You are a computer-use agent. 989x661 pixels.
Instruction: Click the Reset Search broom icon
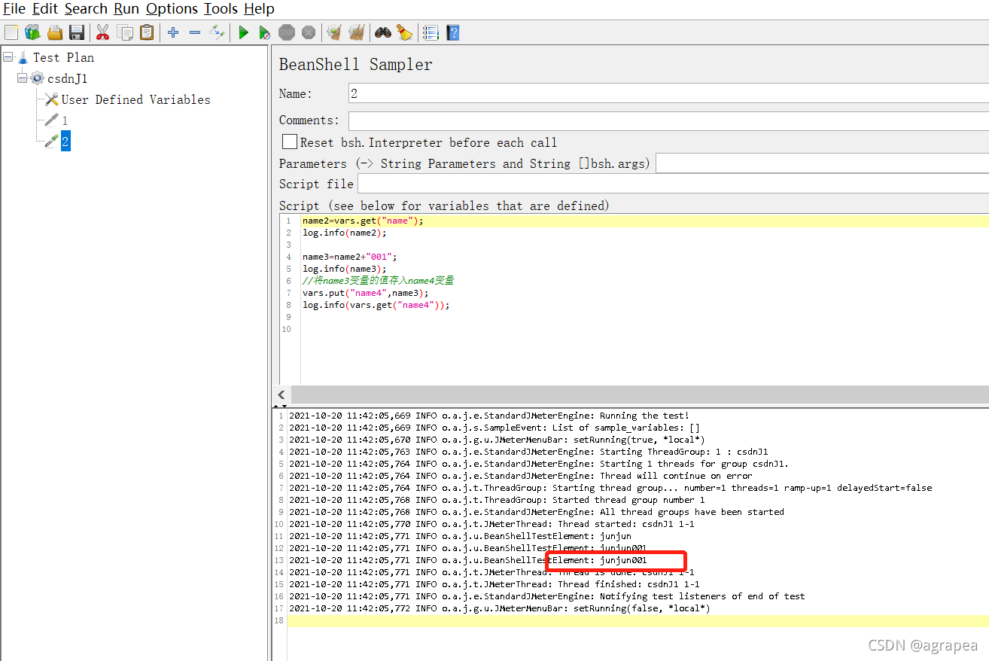pyautogui.click(x=405, y=32)
